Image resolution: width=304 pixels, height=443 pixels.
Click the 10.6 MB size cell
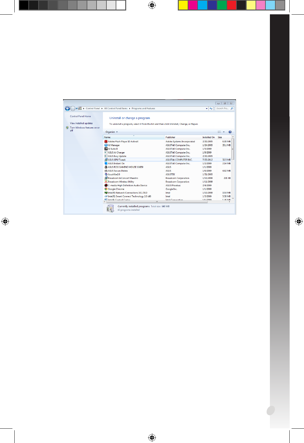(x=227, y=193)
